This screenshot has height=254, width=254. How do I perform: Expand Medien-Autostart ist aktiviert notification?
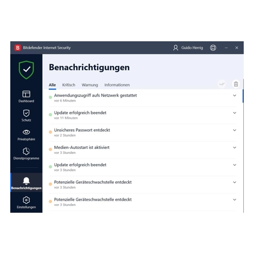click(x=235, y=147)
